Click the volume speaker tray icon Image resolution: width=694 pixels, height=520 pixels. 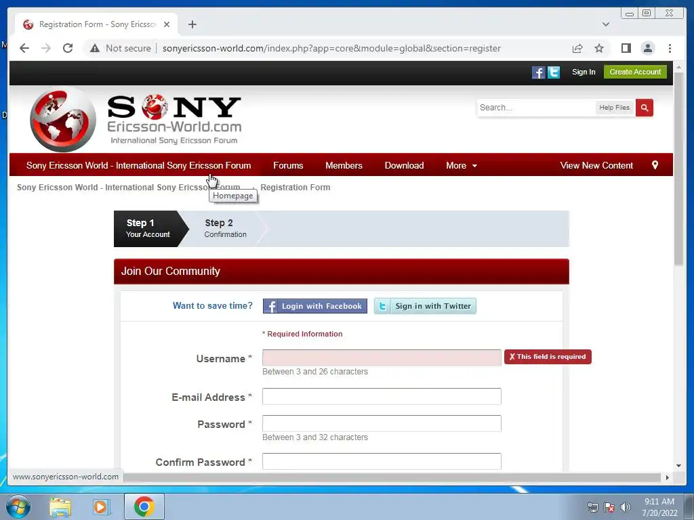point(625,507)
